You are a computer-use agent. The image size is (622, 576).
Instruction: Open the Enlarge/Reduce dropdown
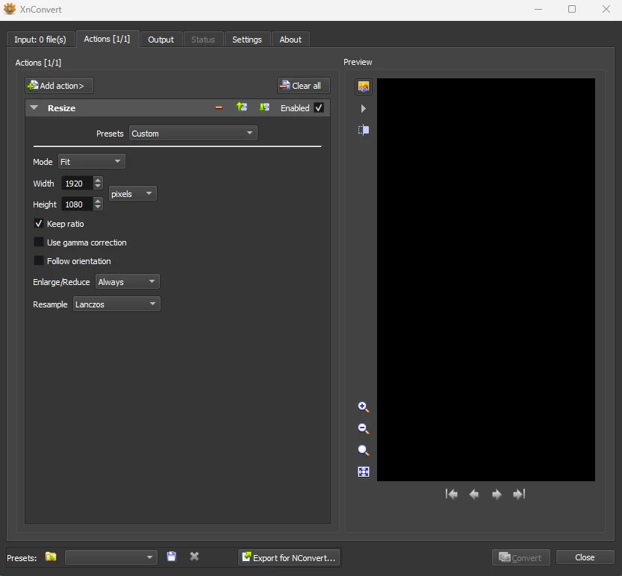pyautogui.click(x=127, y=282)
